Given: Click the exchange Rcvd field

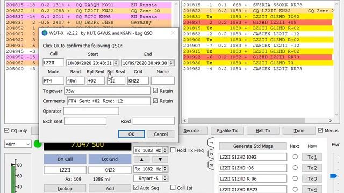Looking at the screenshot, I should 154,121.
